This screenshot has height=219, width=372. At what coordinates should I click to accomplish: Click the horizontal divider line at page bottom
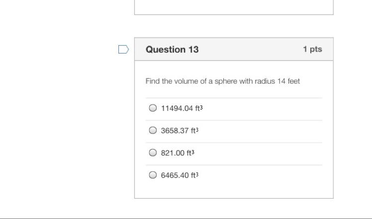pyautogui.click(x=186, y=218)
